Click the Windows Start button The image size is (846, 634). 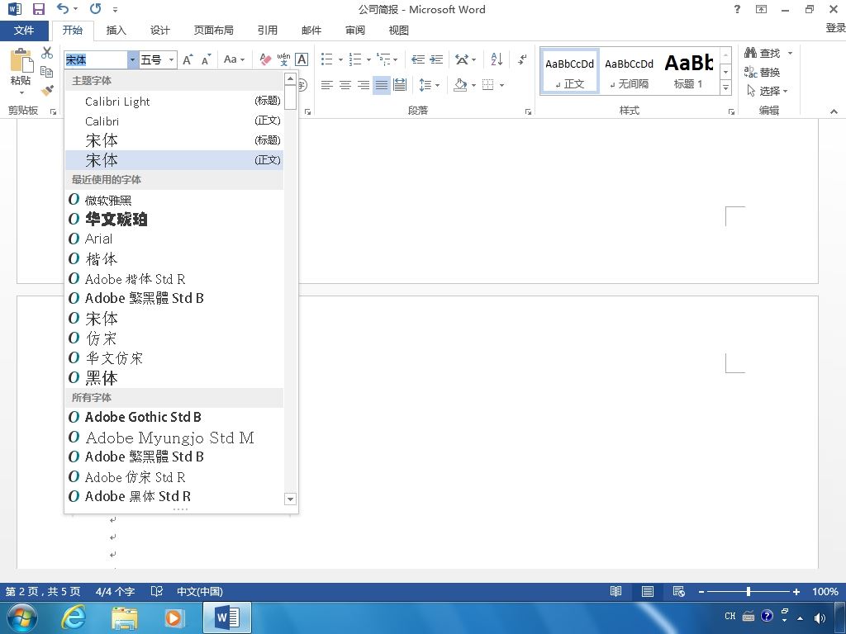22,617
